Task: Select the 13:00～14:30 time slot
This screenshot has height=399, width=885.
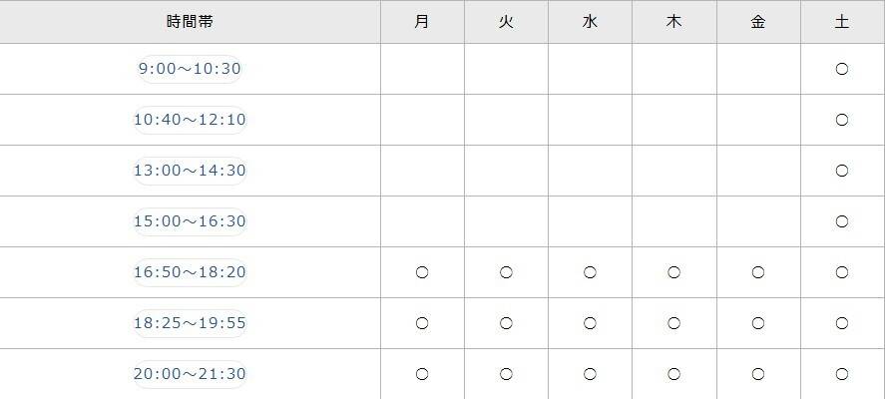Action: point(190,171)
